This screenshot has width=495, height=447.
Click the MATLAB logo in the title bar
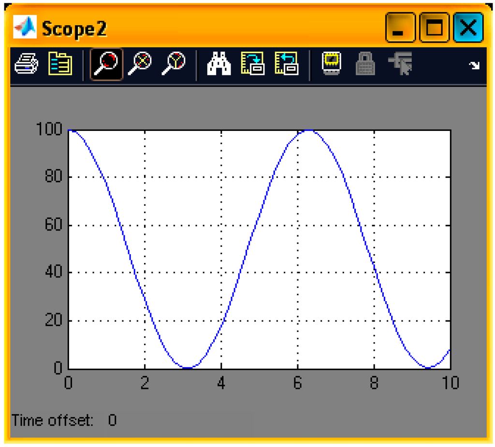pos(25,28)
